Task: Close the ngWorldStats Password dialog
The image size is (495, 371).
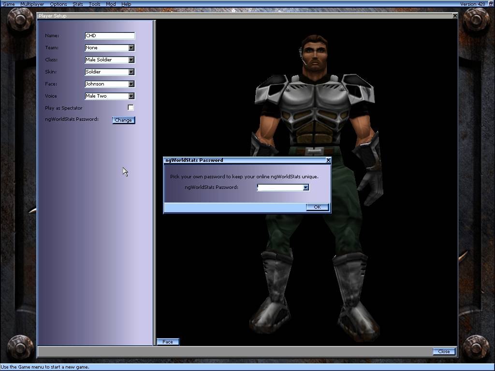Action: (328, 160)
